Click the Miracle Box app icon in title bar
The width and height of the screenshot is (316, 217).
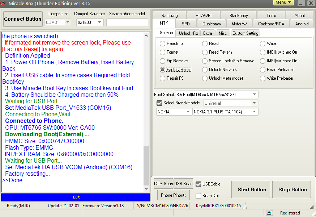pos(3,3)
